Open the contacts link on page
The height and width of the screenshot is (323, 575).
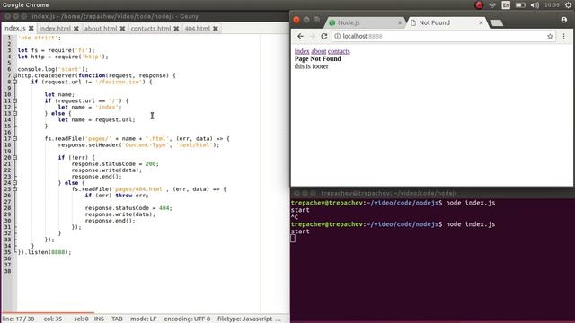pyautogui.click(x=339, y=51)
